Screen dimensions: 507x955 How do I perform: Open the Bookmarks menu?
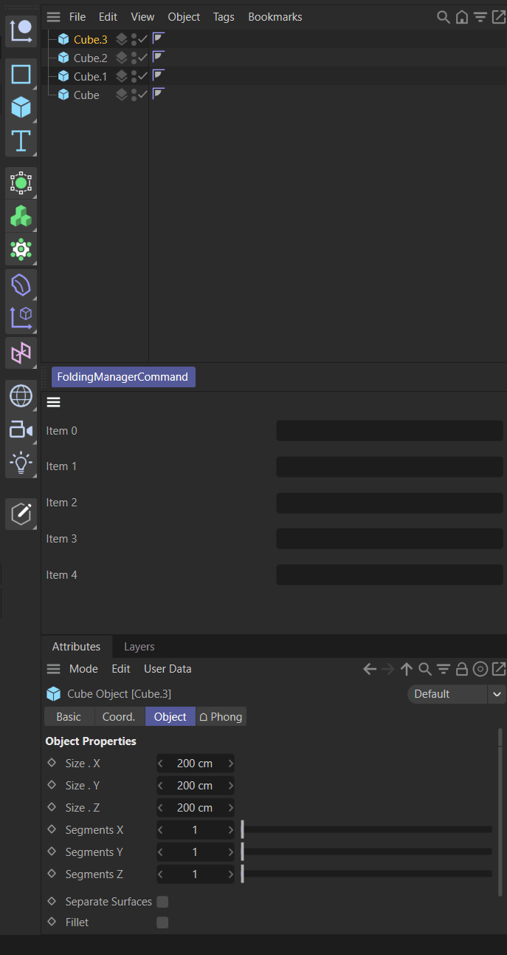(x=275, y=16)
